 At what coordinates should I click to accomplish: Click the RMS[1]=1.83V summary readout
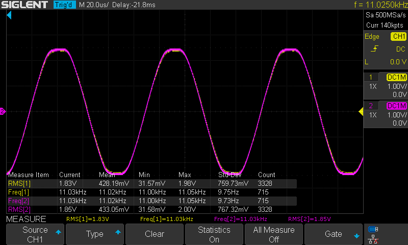tap(87, 219)
